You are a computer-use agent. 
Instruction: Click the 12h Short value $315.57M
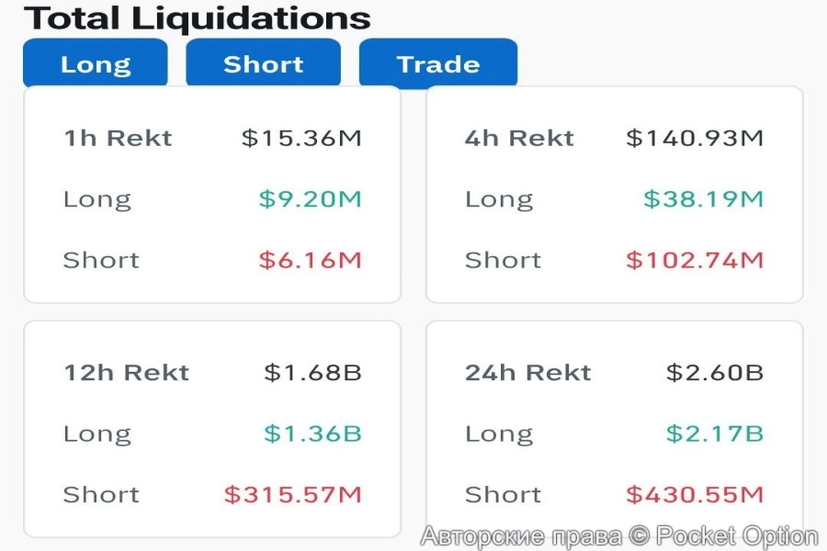pos(293,495)
